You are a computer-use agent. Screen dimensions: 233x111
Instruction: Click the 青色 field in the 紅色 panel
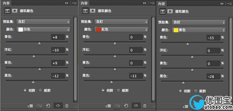point(136,37)
